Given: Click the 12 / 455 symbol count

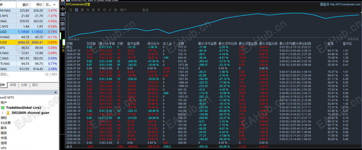Looking at the screenshot, I should pos(51,74).
